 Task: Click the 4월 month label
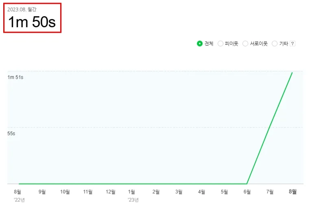[x=202, y=192]
